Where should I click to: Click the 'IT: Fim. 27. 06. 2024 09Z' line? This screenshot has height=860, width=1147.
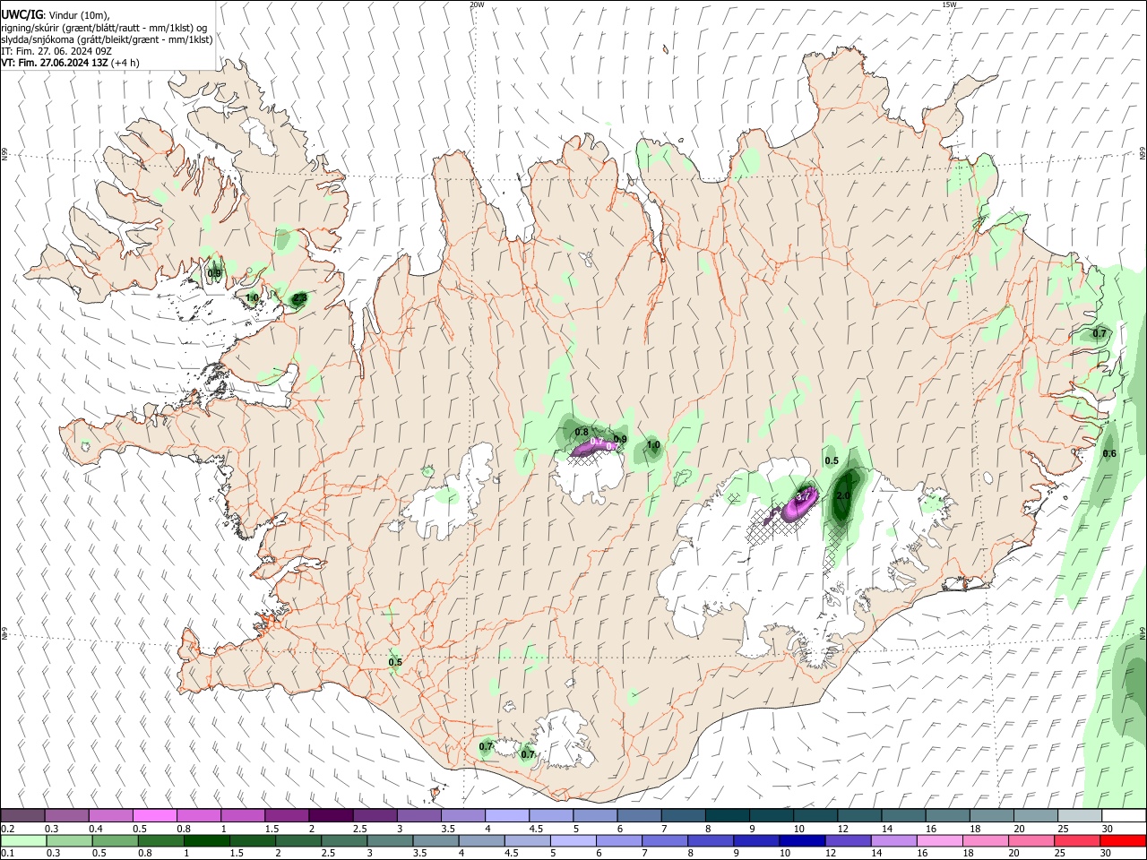point(56,51)
